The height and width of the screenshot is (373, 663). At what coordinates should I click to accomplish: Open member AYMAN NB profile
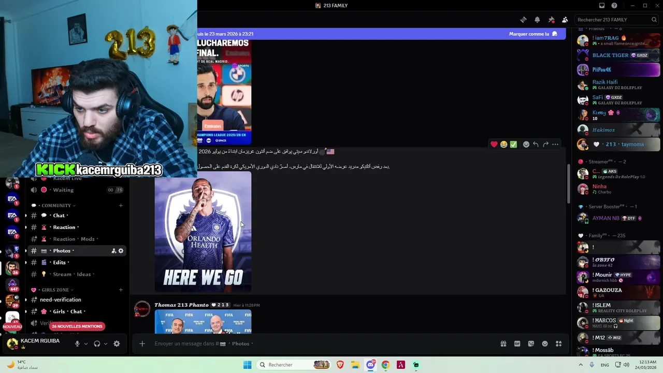tap(618, 218)
